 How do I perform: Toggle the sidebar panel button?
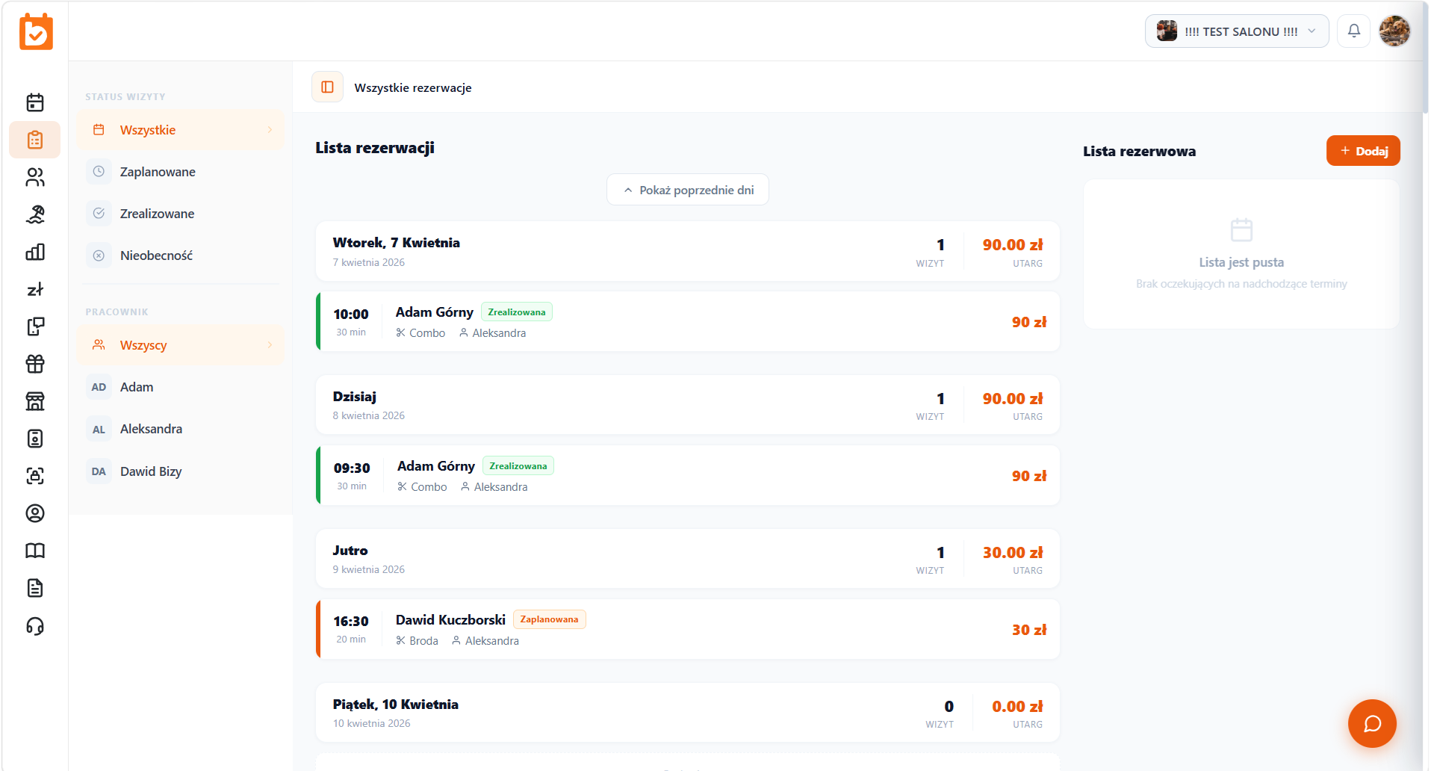tap(327, 87)
